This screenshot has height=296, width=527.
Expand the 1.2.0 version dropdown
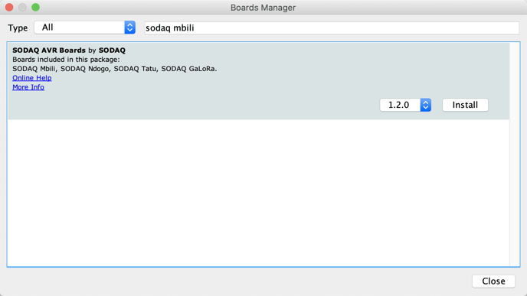405,105
